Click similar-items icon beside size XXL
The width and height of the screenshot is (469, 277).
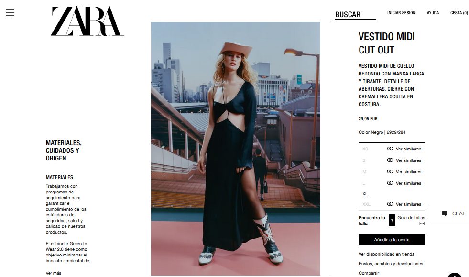[390, 204]
